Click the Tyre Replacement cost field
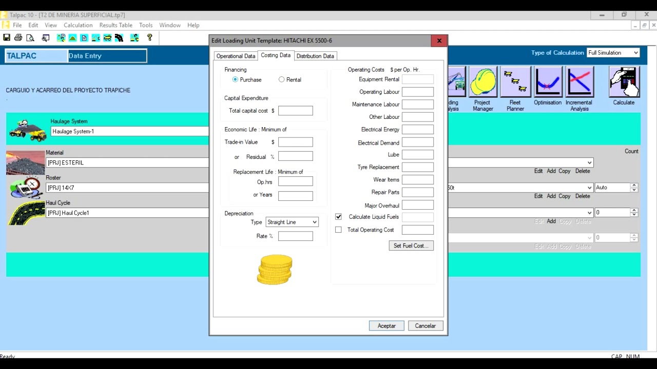Viewport: 657px width, 369px height. pyautogui.click(x=418, y=167)
